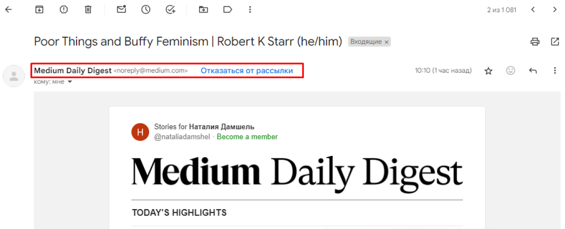Click the 'Medium Daily Digest' sender name

coord(73,71)
